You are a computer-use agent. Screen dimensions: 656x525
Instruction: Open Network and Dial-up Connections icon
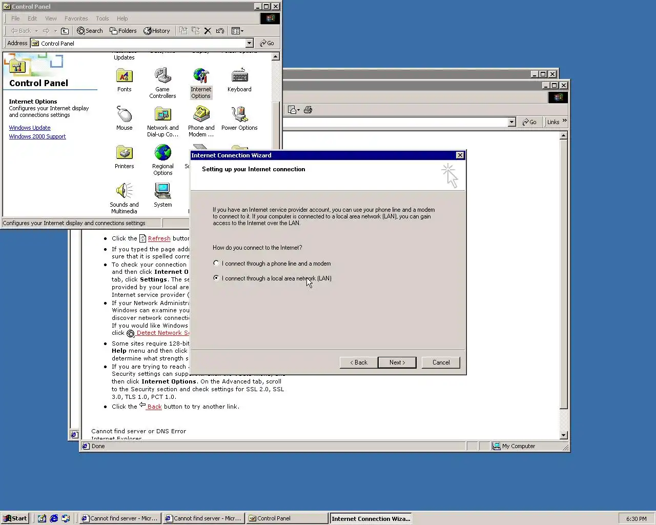[x=162, y=122]
